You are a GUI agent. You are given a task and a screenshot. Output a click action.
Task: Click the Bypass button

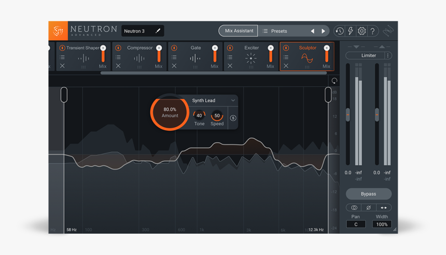(369, 194)
